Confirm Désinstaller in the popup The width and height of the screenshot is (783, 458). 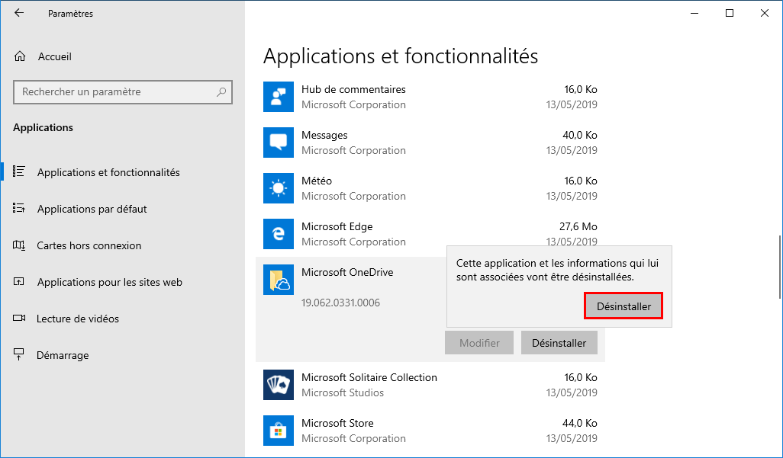623,306
